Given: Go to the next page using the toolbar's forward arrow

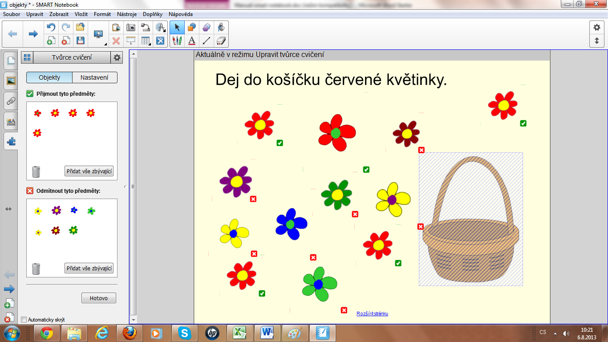Looking at the screenshot, I should tap(33, 34).
